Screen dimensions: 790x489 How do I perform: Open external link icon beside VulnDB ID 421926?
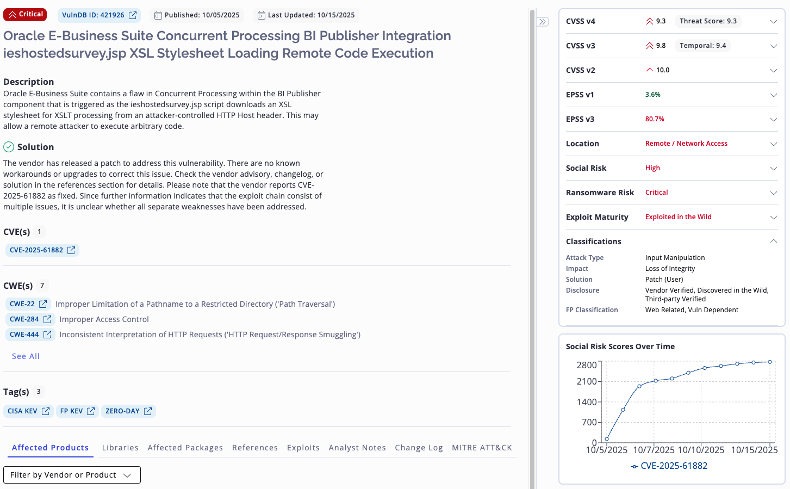[x=133, y=15]
